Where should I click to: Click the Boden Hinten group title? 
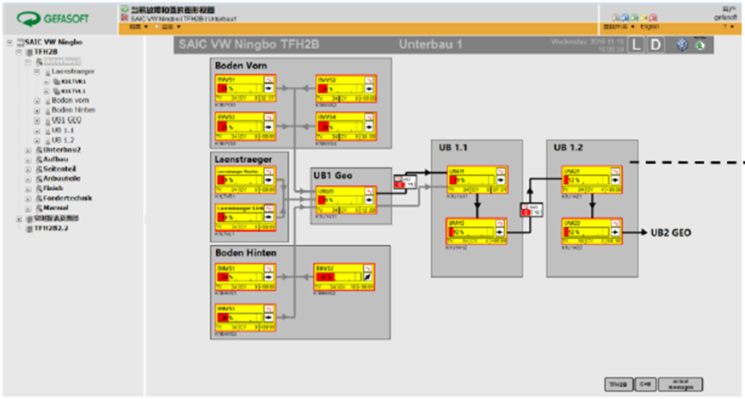click(246, 253)
